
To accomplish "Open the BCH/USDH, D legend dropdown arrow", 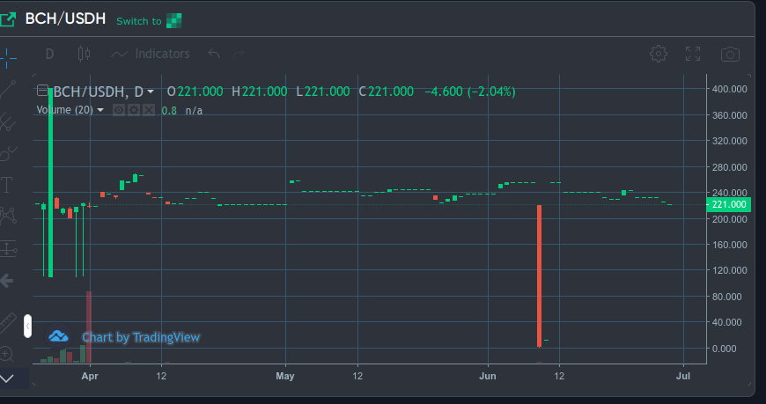I will pyautogui.click(x=151, y=92).
